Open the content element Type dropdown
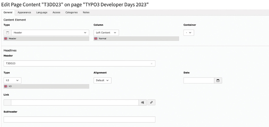Viewport: 269px width, 127px height. (x=50, y=33)
